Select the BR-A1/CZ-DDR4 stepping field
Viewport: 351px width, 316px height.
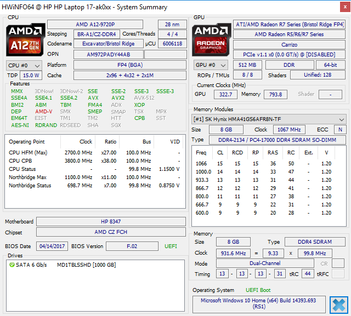point(97,34)
